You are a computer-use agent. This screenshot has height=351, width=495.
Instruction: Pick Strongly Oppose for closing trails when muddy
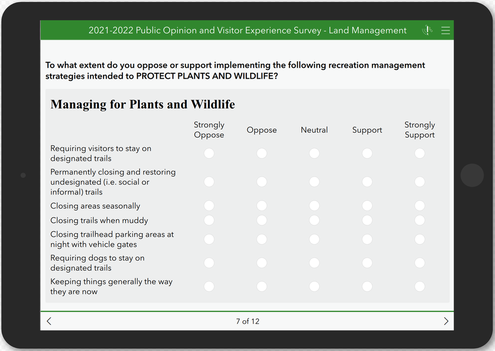(x=209, y=220)
